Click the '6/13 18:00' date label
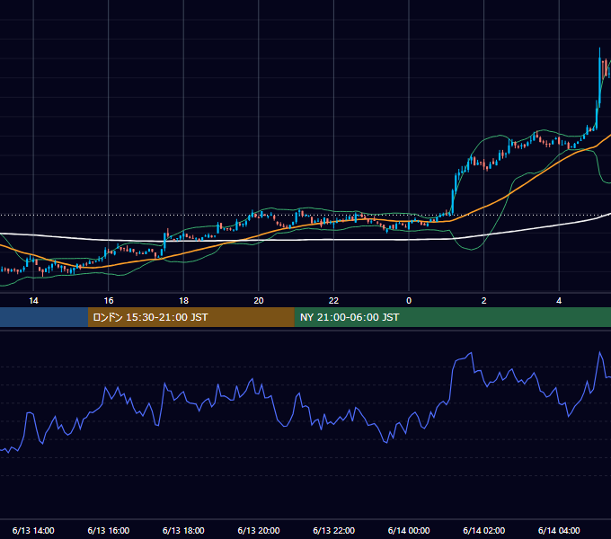The width and height of the screenshot is (611, 539). pos(183,530)
